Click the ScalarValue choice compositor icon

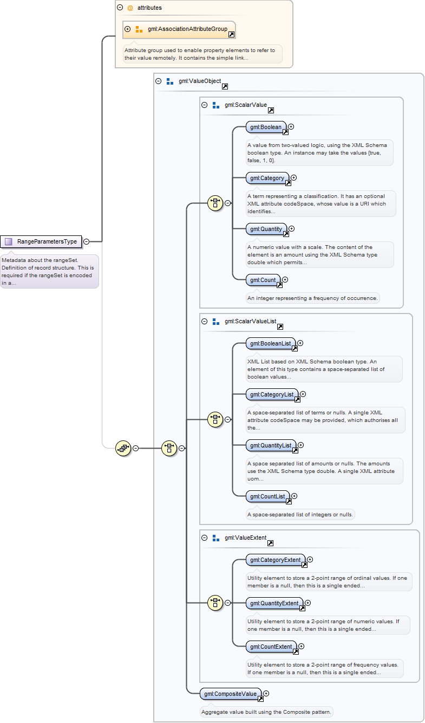215,203
